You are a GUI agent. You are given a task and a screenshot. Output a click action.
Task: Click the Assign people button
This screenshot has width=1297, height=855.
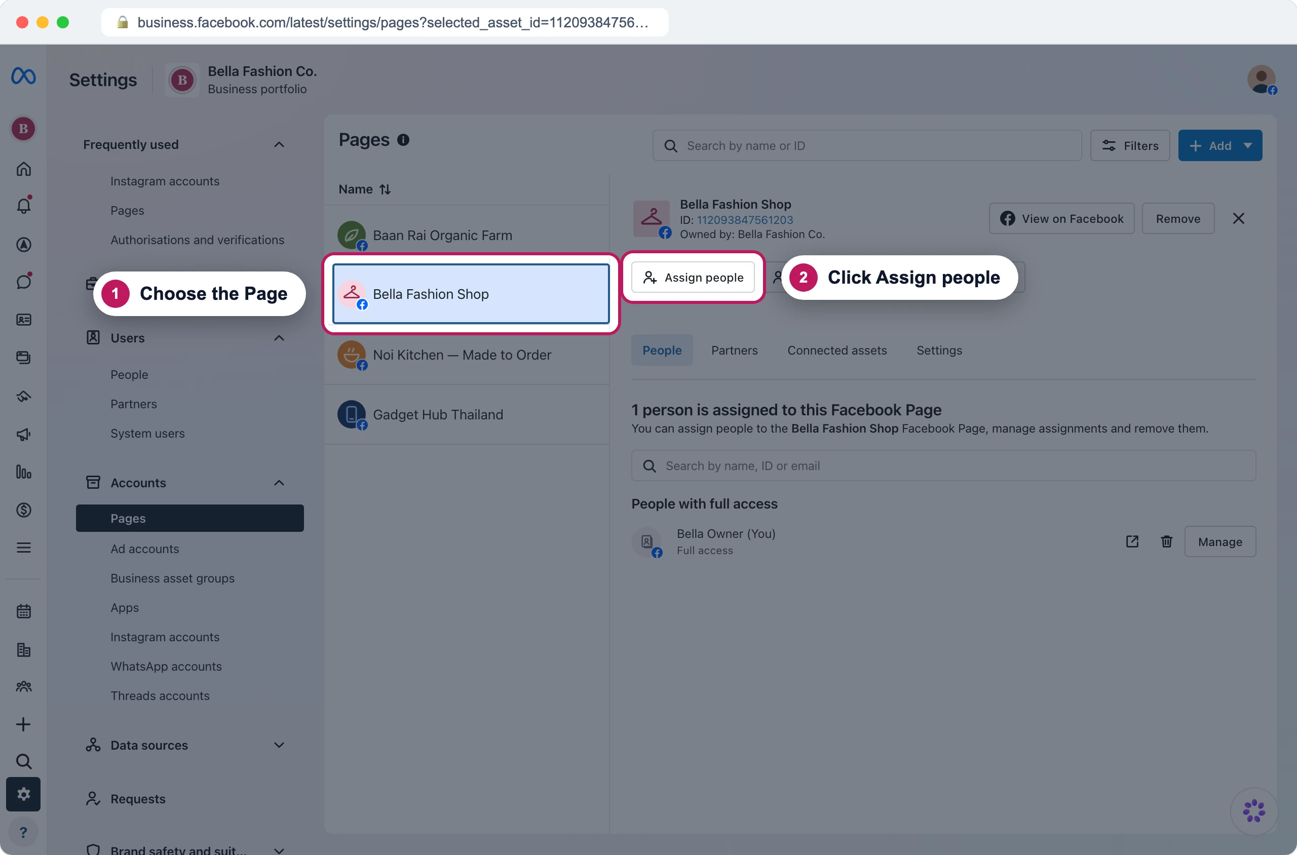693,278
